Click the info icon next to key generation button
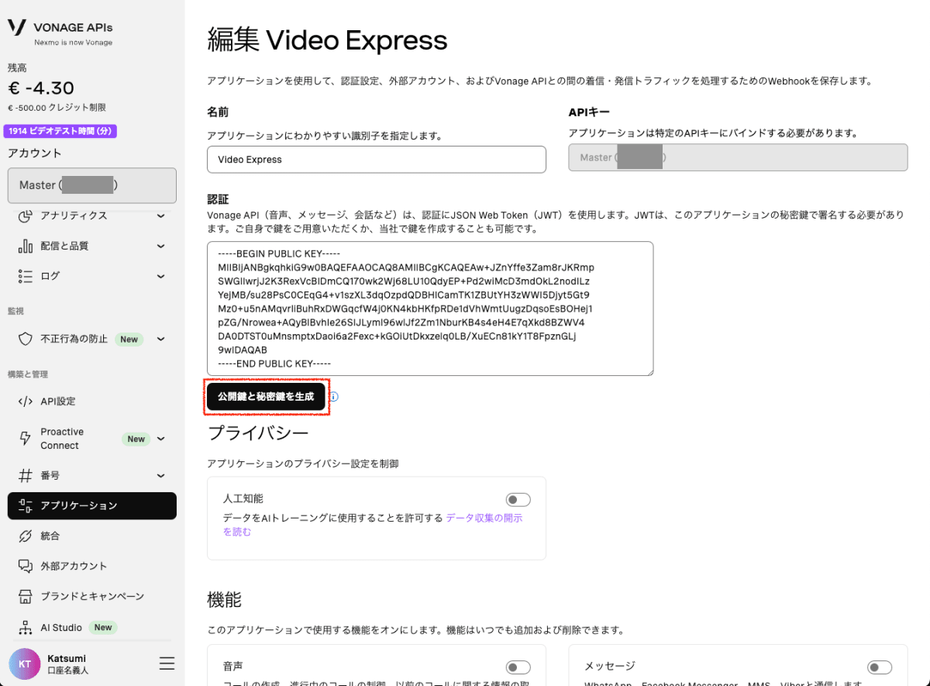This screenshot has width=930, height=686. pos(334,397)
